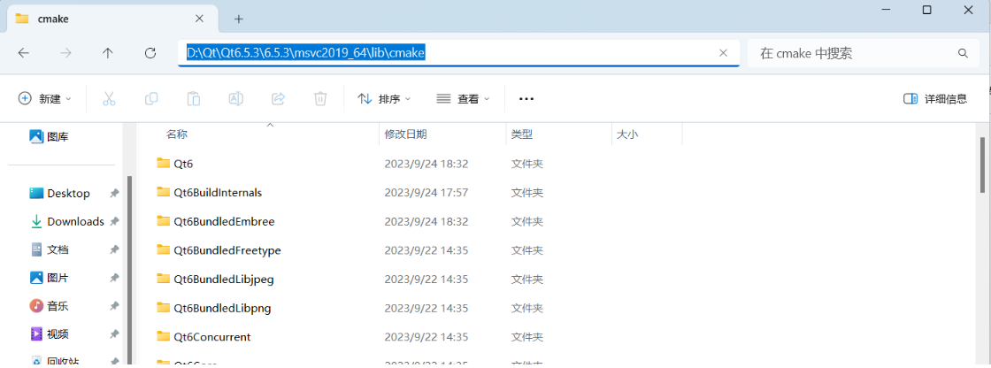The image size is (991, 368).
Task: Click the navigation pane scrollbar
Action: click(129, 271)
